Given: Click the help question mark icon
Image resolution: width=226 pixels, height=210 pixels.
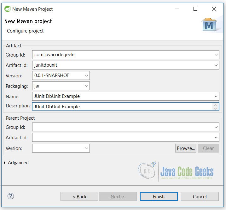Looking at the screenshot, I should pos(11,196).
